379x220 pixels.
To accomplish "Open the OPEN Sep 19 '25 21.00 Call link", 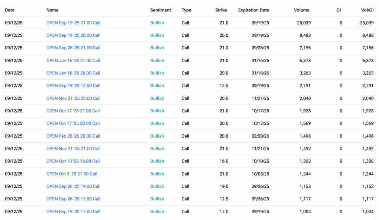I will [x=73, y=23].
